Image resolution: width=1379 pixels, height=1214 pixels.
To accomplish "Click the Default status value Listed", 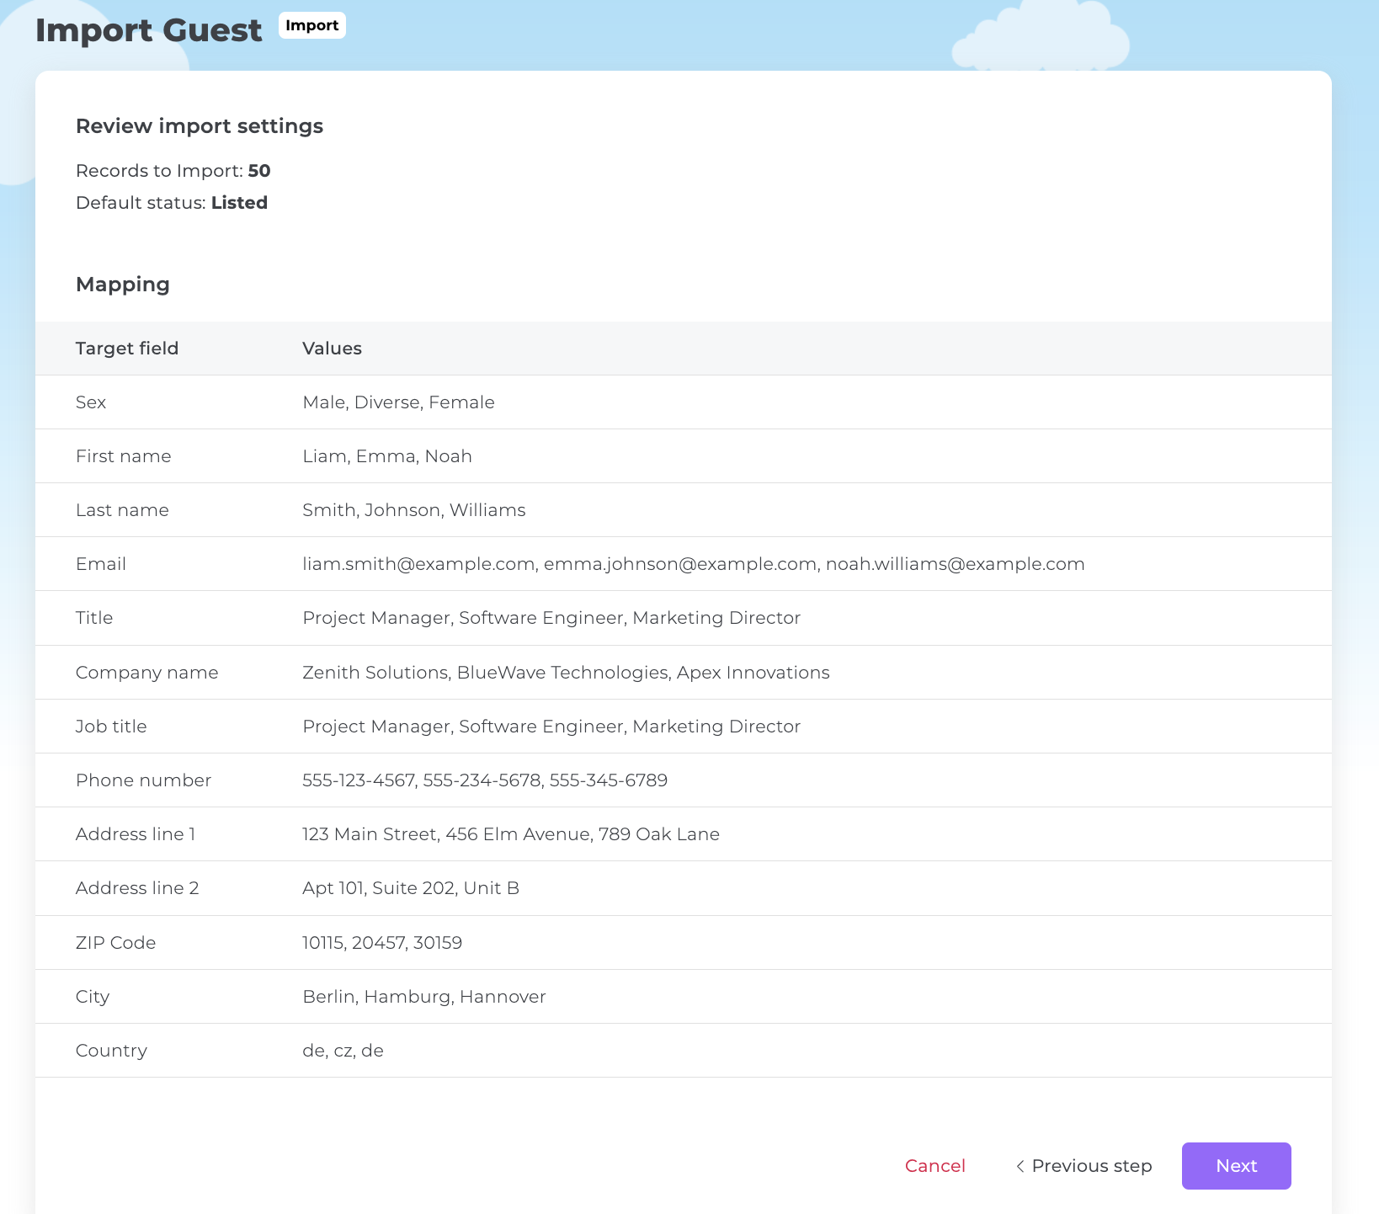I will tap(239, 203).
